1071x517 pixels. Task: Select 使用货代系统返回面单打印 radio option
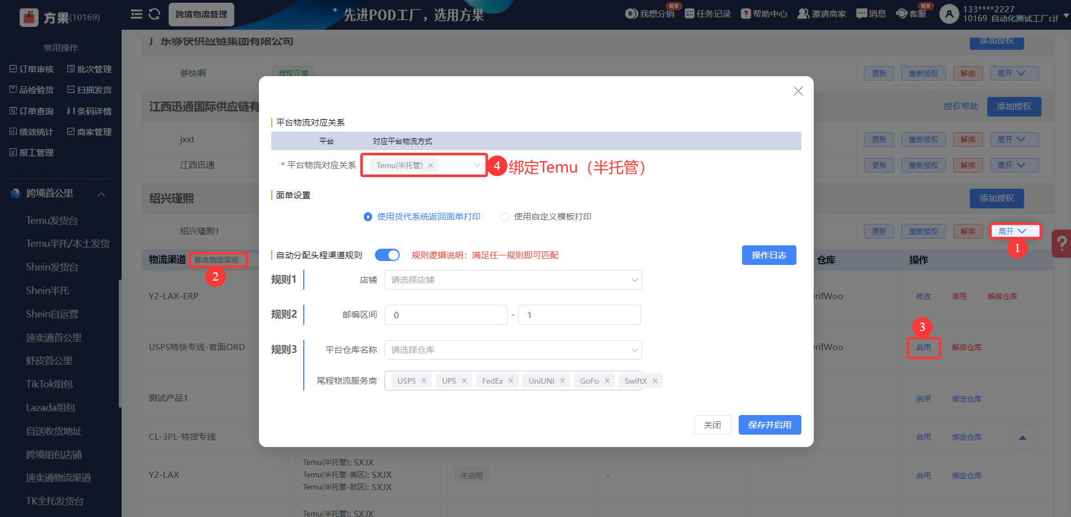pos(422,217)
